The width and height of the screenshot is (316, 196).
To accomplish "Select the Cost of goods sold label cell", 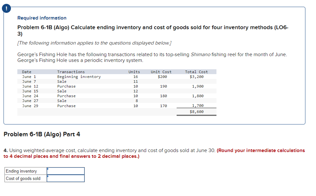I will (x=22, y=178).
